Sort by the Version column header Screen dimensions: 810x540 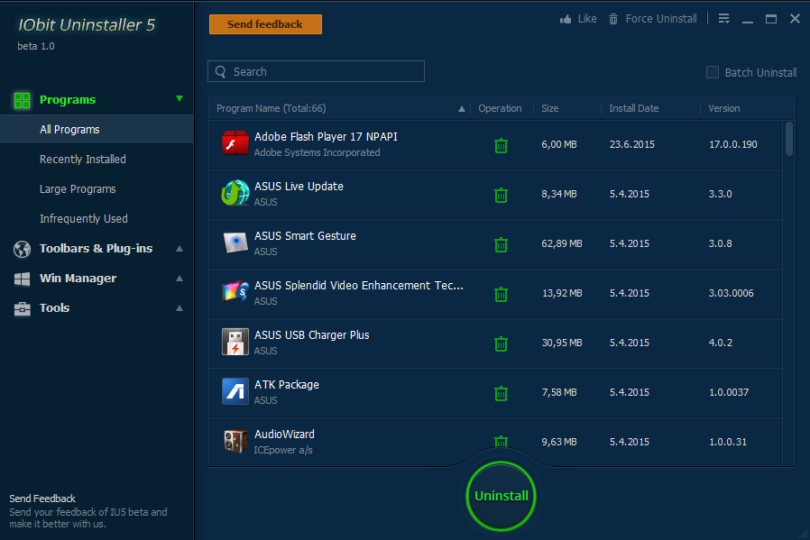(x=723, y=108)
